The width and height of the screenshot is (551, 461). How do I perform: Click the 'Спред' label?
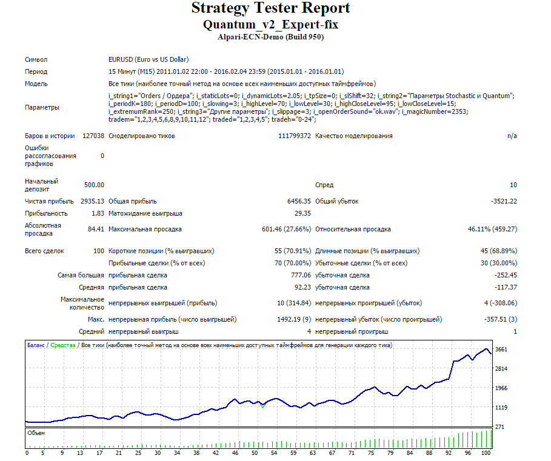coord(324,185)
